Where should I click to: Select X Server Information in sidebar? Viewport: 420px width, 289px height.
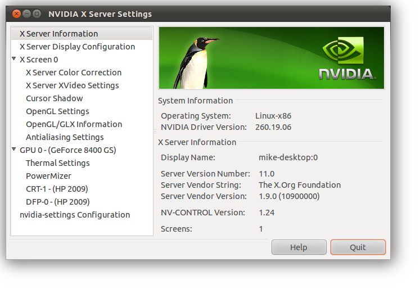(58, 34)
